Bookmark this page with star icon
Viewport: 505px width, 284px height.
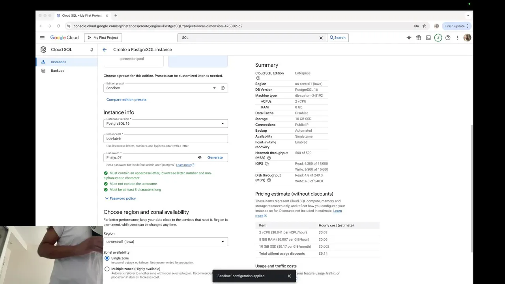pyautogui.click(x=425, y=26)
